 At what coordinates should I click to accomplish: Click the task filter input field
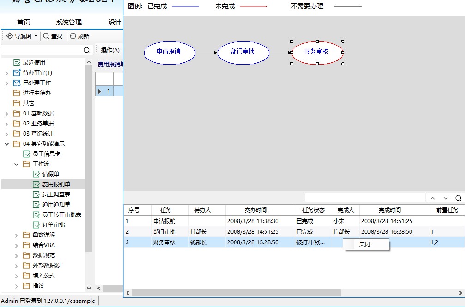click(364, 198)
